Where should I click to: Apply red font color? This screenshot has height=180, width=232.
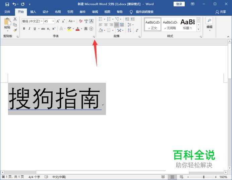[x=77, y=29]
